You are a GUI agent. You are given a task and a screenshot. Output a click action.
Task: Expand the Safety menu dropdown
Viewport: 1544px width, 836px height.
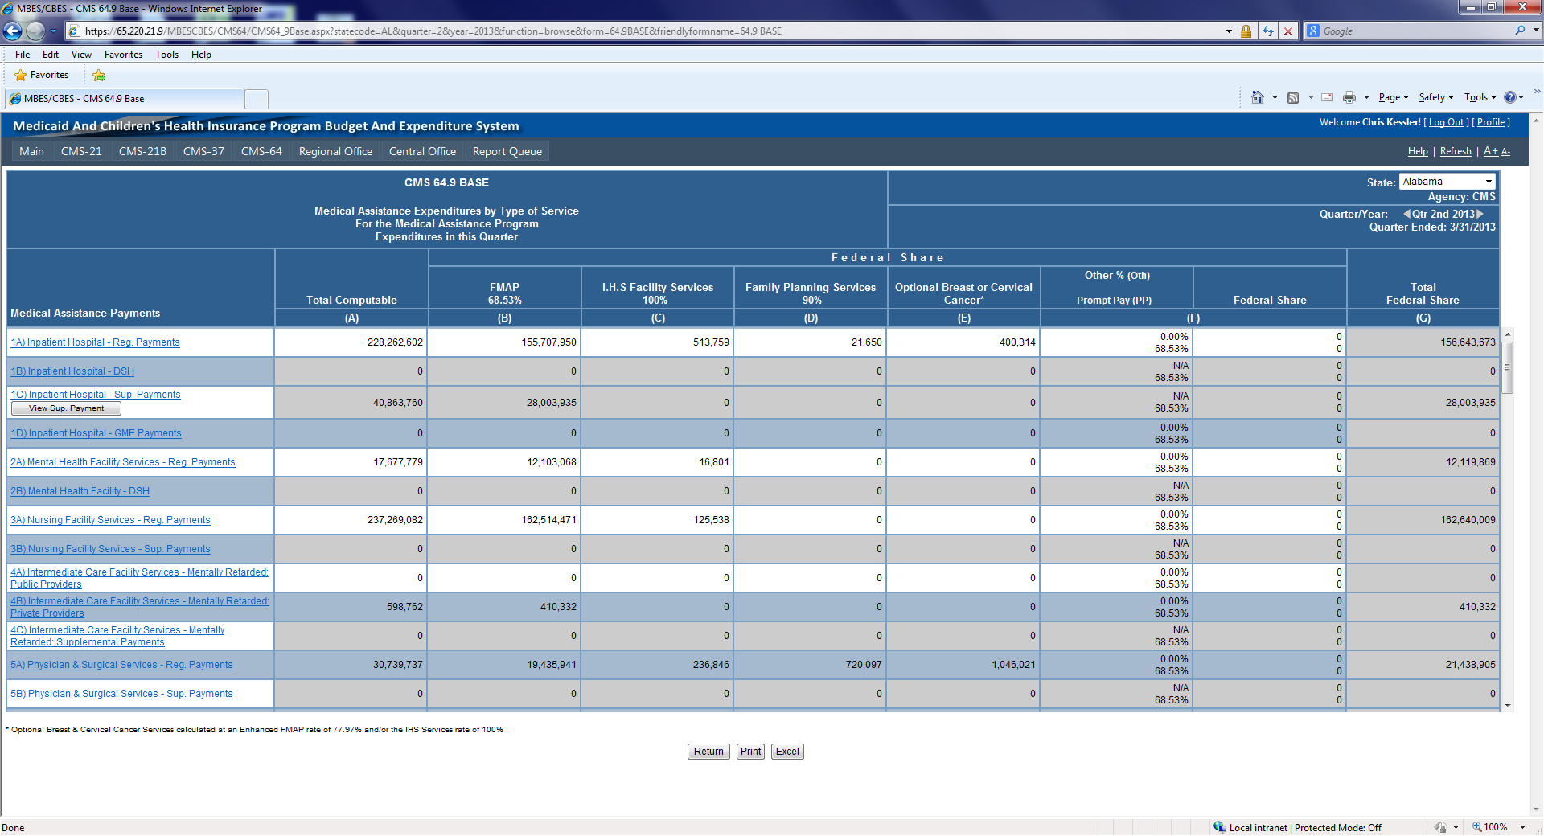(1436, 97)
